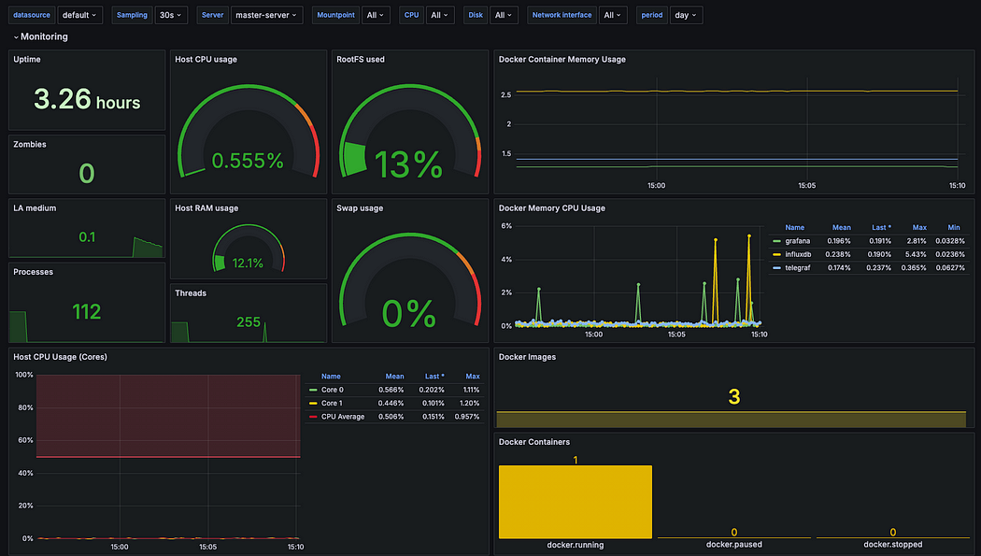Toggle telegraf series in Docker CPU legend
Viewport: 981px width, 556px height.
798,267
